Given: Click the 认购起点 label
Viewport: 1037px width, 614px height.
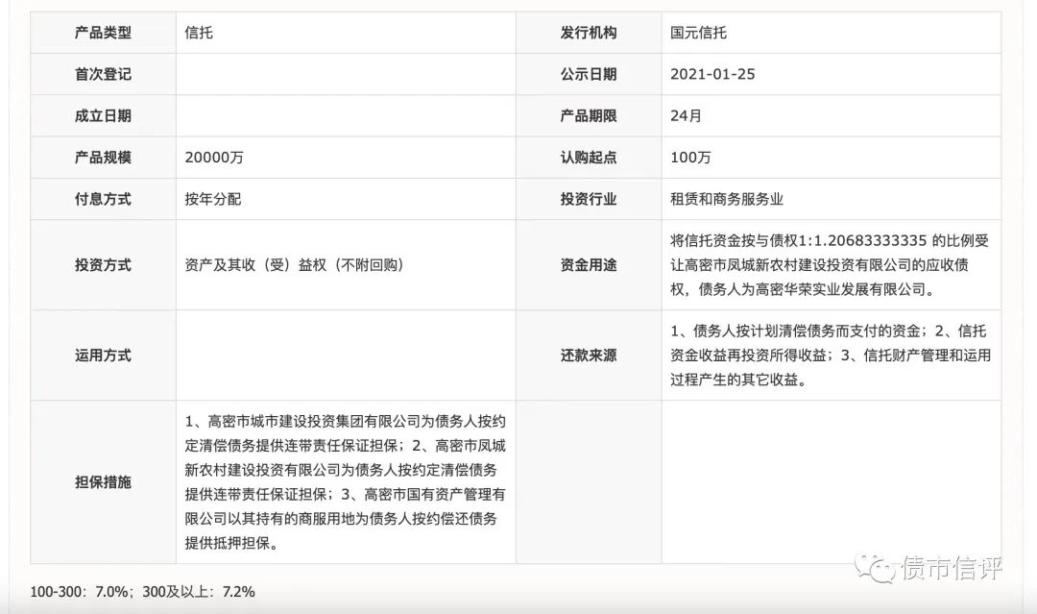Looking at the screenshot, I should (588, 158).
